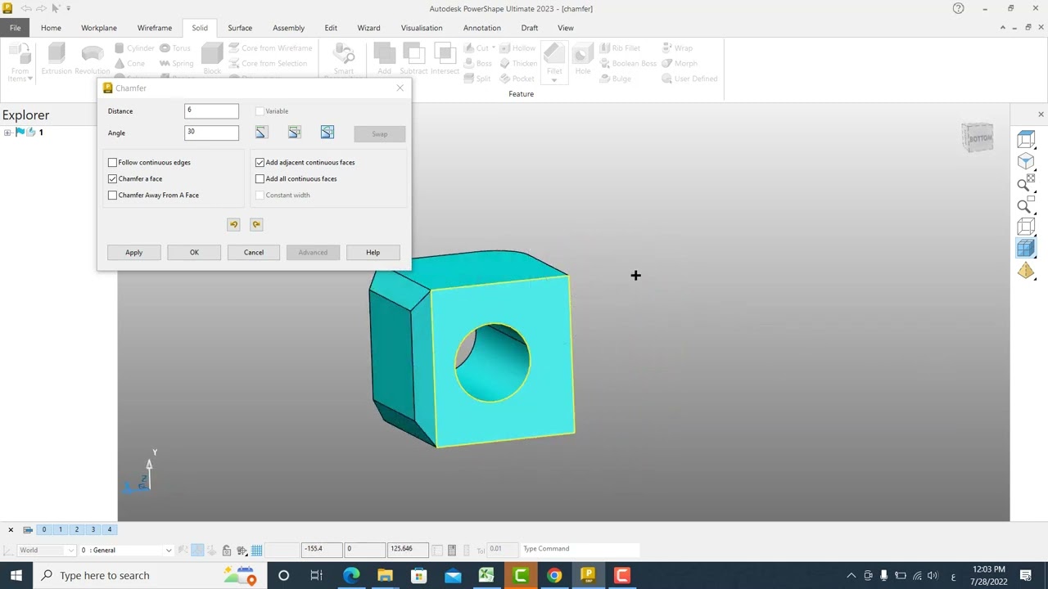Screen dimensions: 1048x589
Task: Select the middle chamfer mode icon
Action: tap(294, 133)
